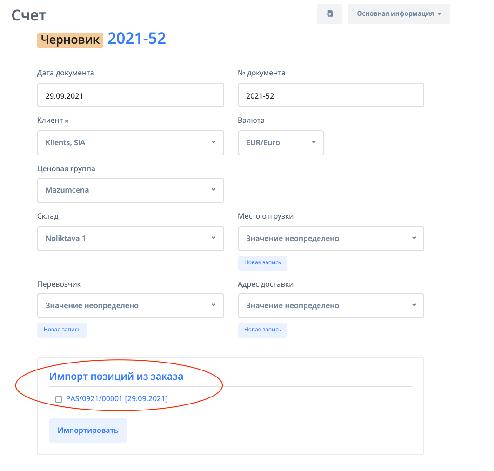This screenshot has height=471, width=494.
Task: Click the Импорт позиций из заказа heading
Action: (x=116, y=377)
